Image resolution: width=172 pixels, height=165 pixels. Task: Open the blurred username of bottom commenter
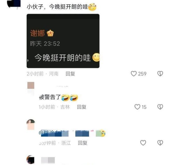(48, 160)
